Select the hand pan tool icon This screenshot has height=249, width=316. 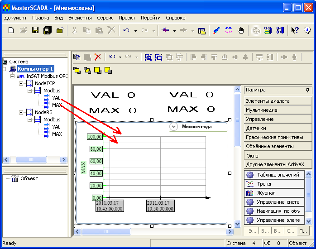[x=241, y=30]
